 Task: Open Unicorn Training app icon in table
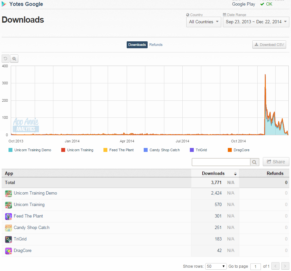pyautogui.click(x=9, y=205)
